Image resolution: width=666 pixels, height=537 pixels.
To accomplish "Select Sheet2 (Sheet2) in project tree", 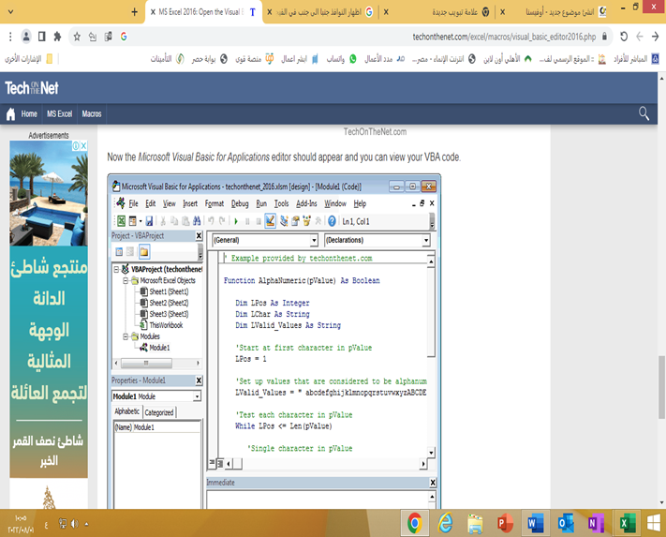I will click(x=169, y=303).
